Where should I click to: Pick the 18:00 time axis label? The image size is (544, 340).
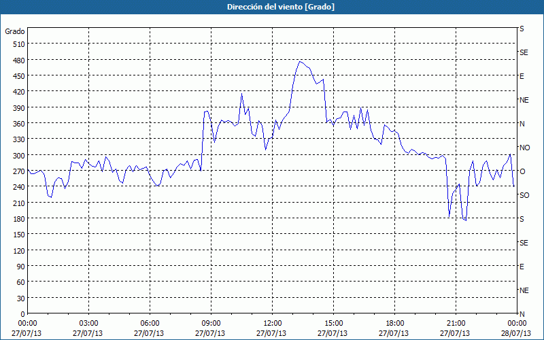395,324
